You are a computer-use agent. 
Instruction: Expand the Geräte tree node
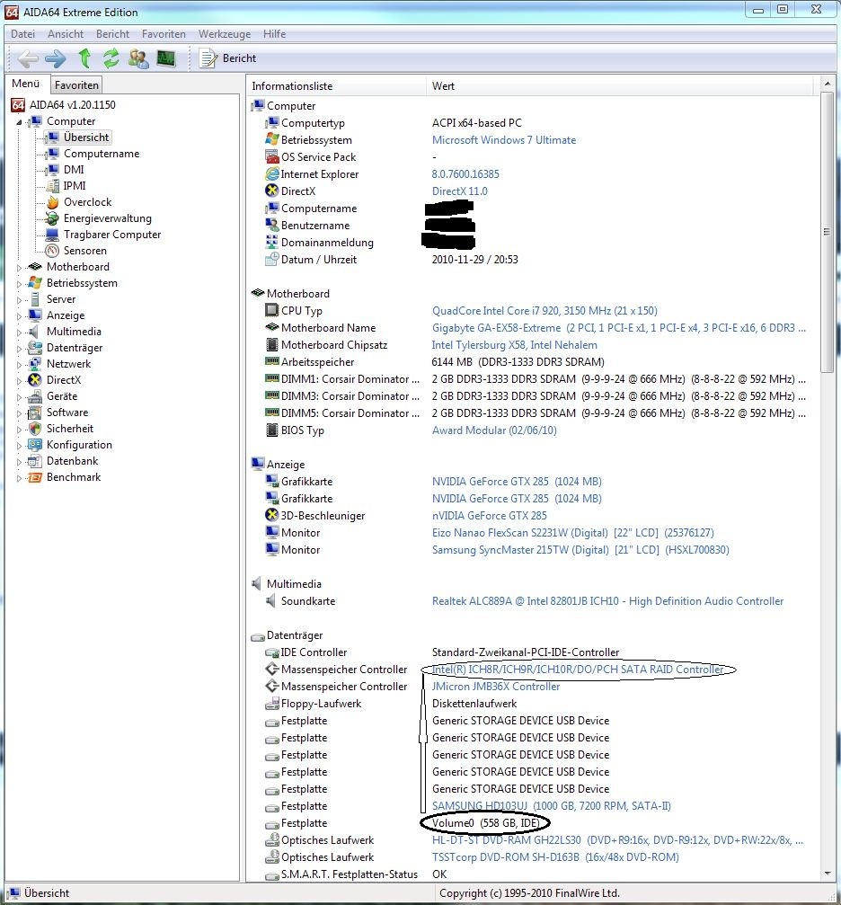(19, 396)
